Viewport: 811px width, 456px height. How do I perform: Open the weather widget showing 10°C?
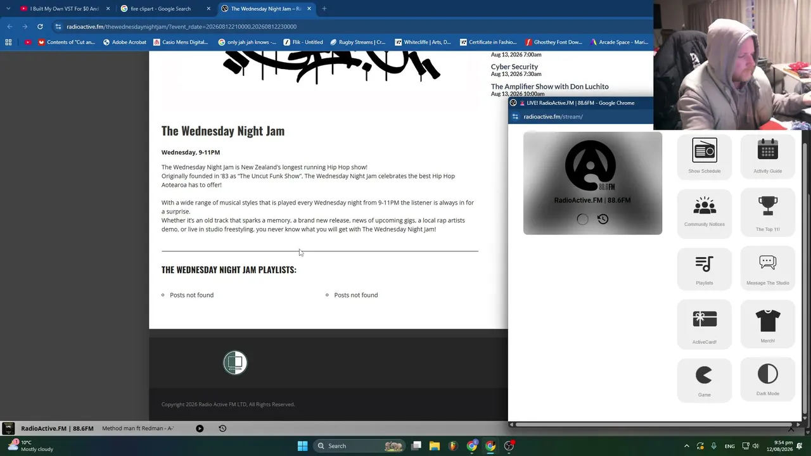coord(30,446)
